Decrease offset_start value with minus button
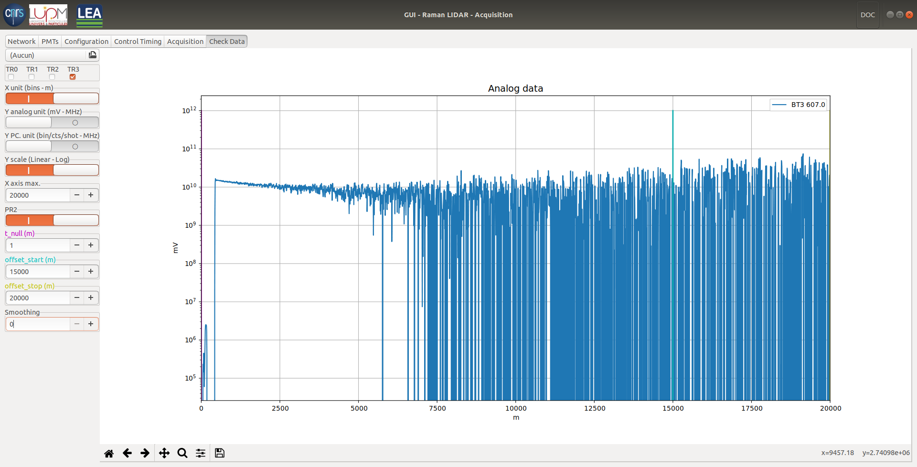Screen dimensions: 917x467 [x=76, y=271]
